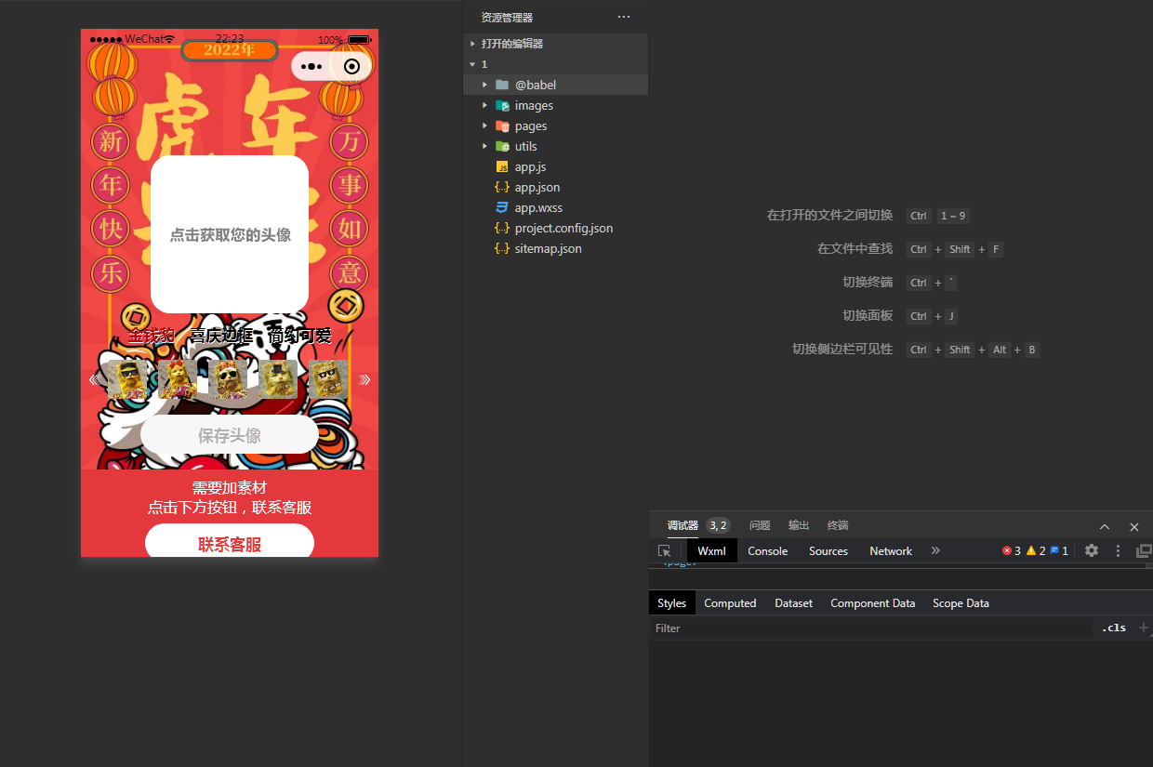
Task: Click the 保存头像 save button
Action: [x=230, y=434]
